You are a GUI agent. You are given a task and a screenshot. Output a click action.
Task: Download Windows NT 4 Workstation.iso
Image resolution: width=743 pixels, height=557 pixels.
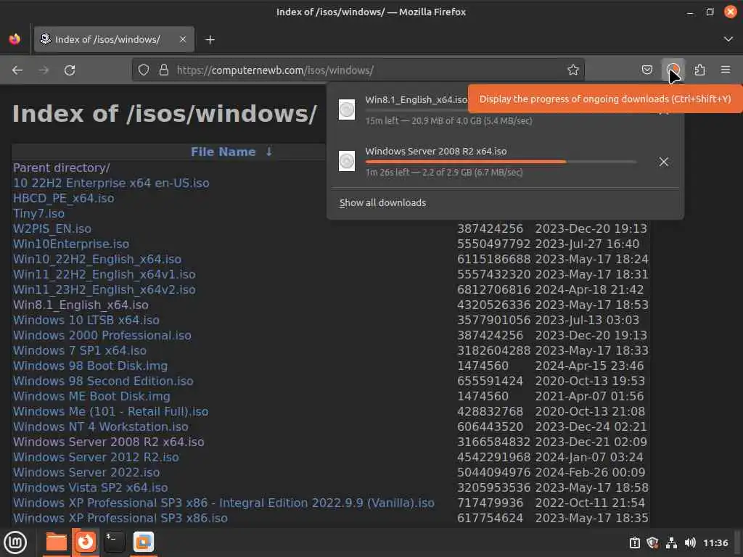pyautogui.click(x=100, y=426)
